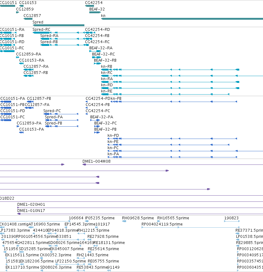Click Spred-PA protein label
Viewport: 263px width, 272px height.
(x=54, y=117)
